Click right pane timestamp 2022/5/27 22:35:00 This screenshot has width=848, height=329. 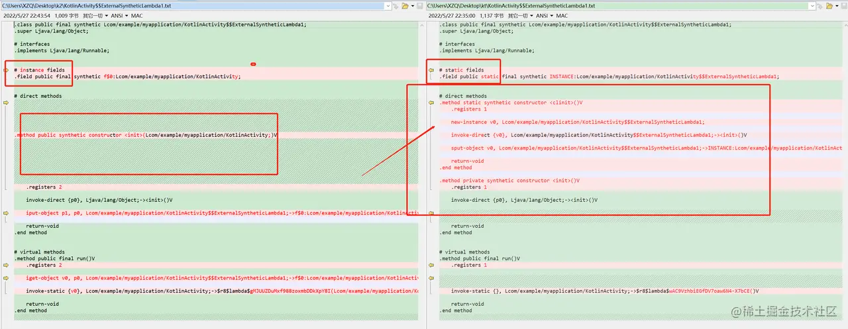tap(451, 15)
